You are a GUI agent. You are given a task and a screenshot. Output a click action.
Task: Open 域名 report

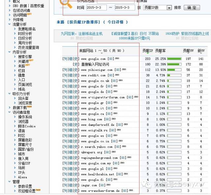point(21,89)
